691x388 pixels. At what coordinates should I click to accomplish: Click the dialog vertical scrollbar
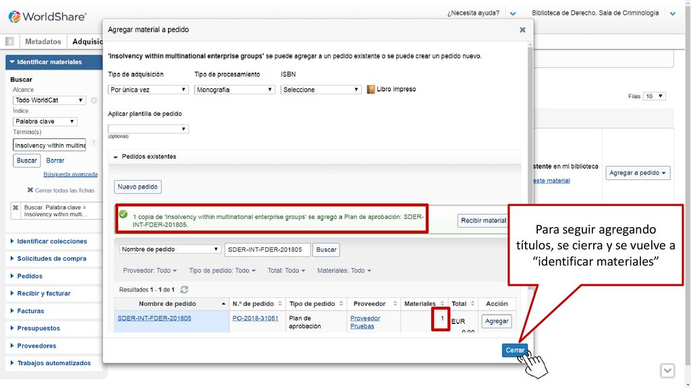(530, 167)
